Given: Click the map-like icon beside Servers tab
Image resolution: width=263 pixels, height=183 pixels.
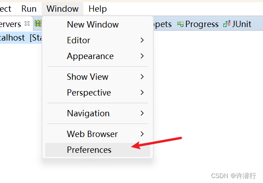Looking at the screenshot, I should coord(38,23).
